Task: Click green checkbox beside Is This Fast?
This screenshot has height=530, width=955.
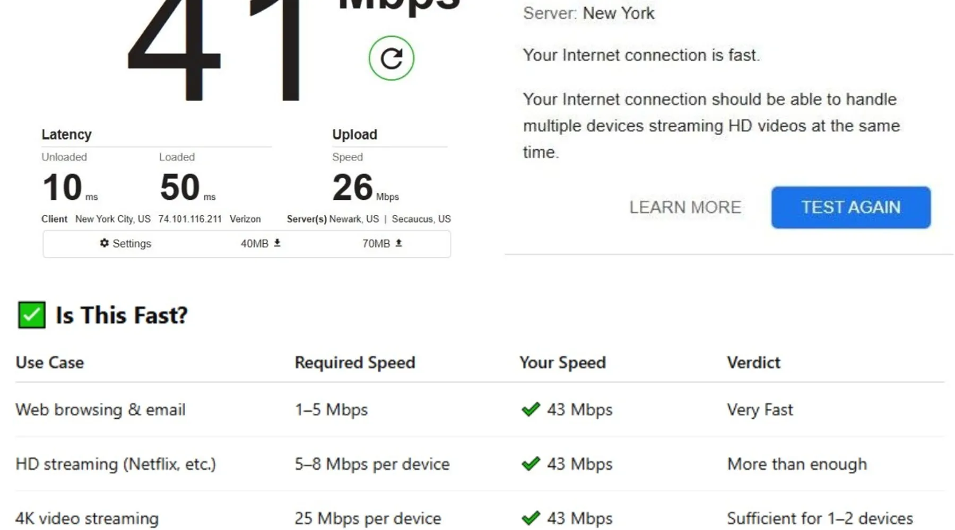Action: click(x=31, y=315)
